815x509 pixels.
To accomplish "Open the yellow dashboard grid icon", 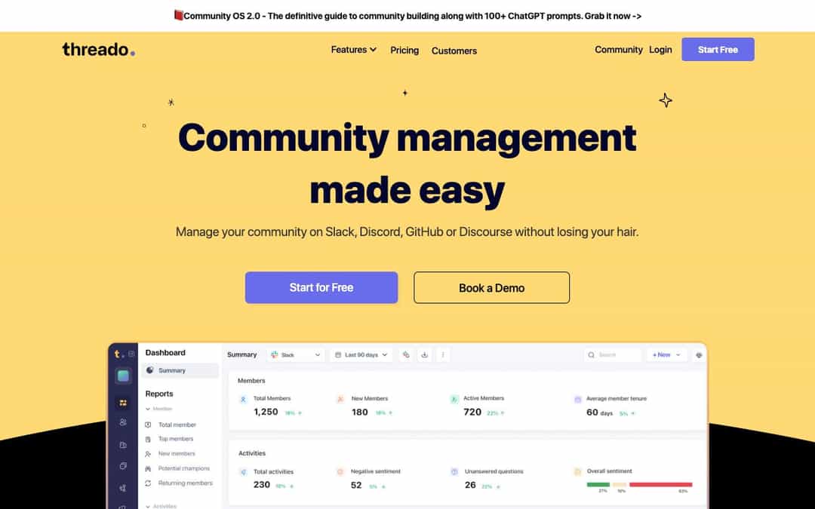I will click(x=123, y=403).
